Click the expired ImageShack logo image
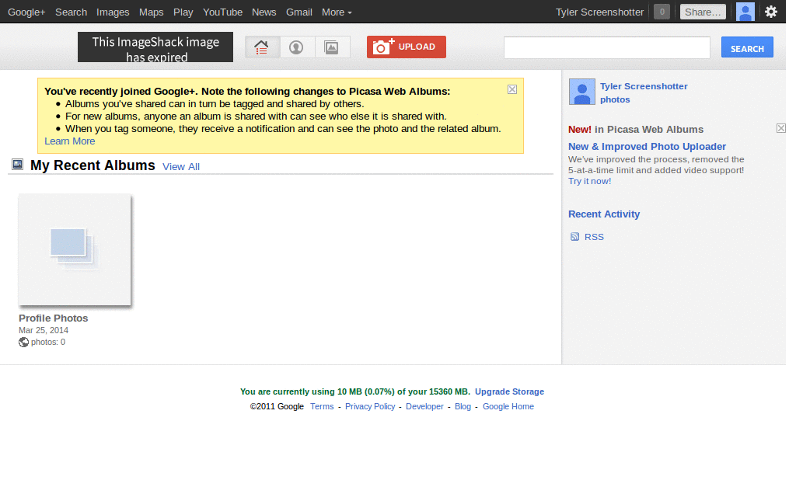 click(x=155, y=47)
